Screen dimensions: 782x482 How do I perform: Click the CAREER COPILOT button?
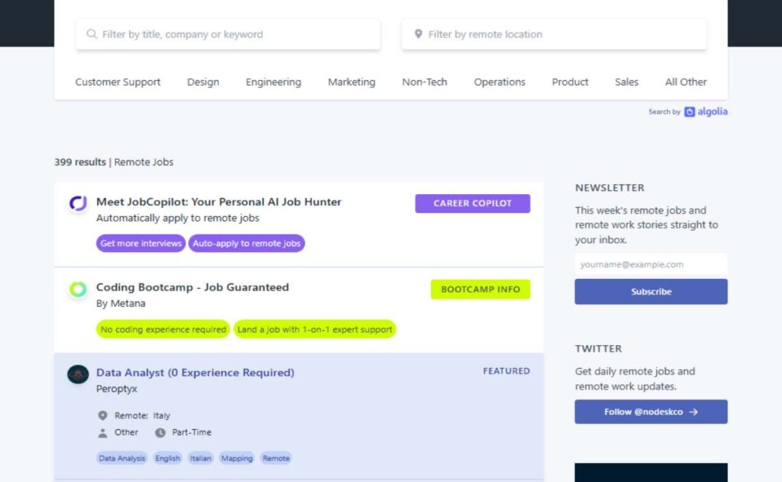point(472,204)
